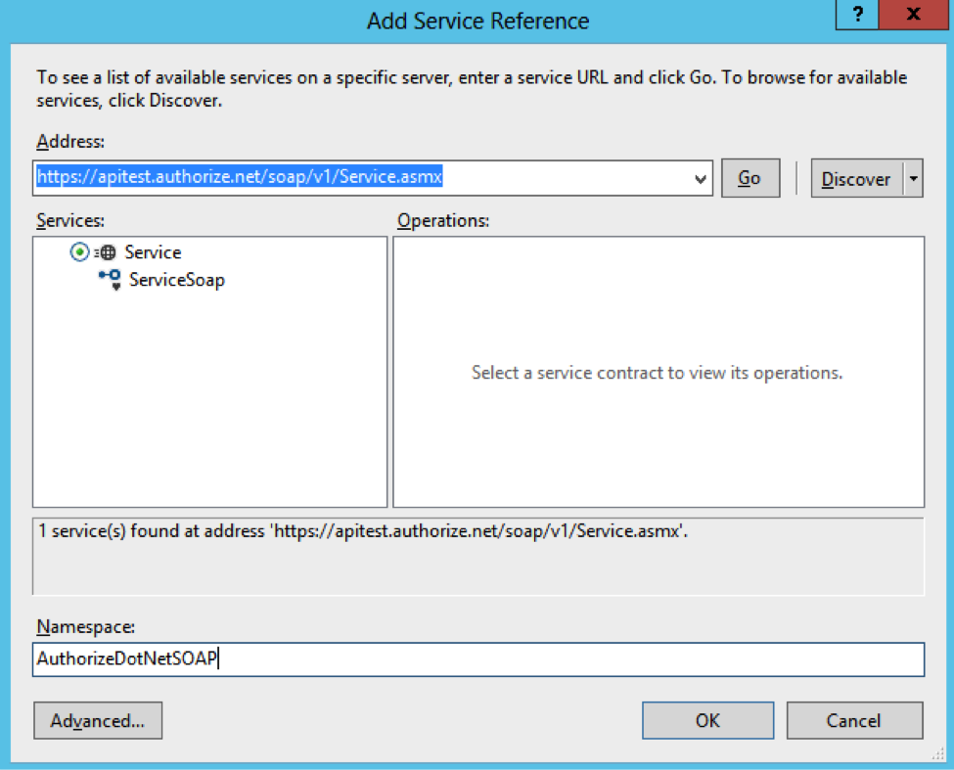954x770 pixels.
Task: Open the Advanced settings dialog
Action: tap(98, 721)
